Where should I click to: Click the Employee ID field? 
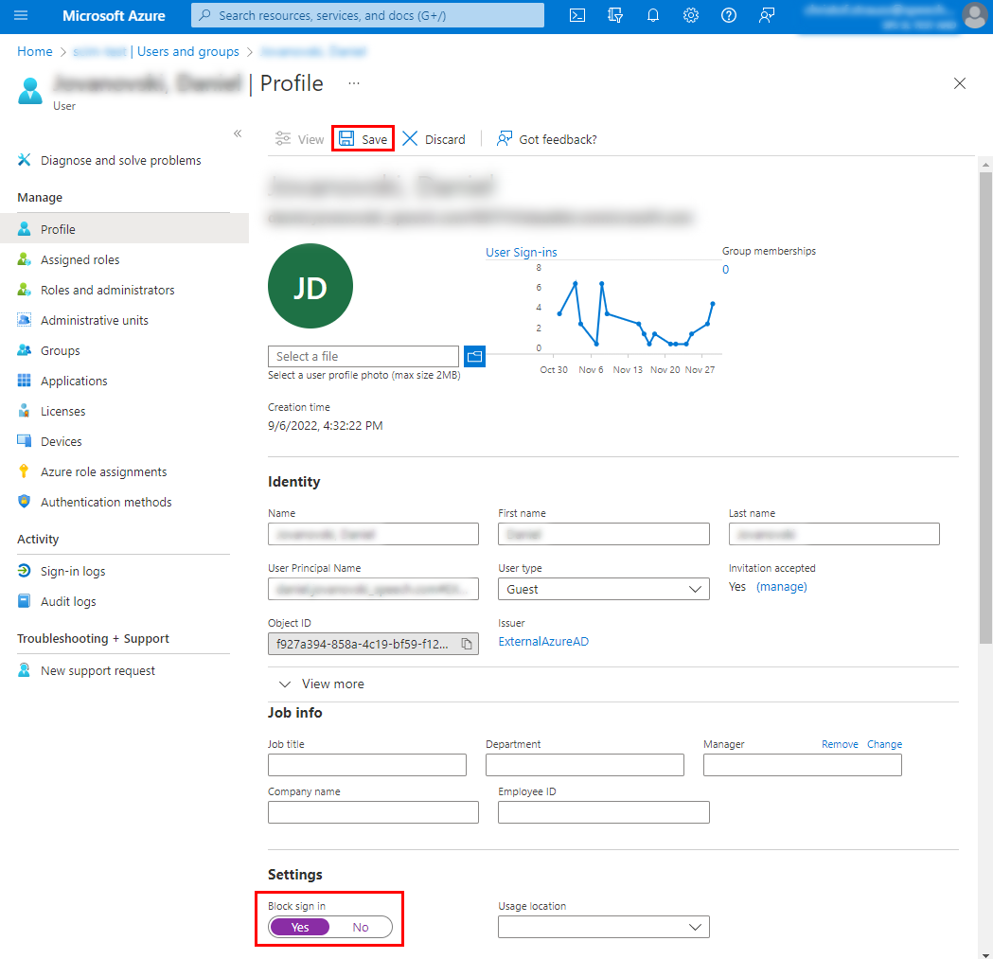[x=604, y=812]
